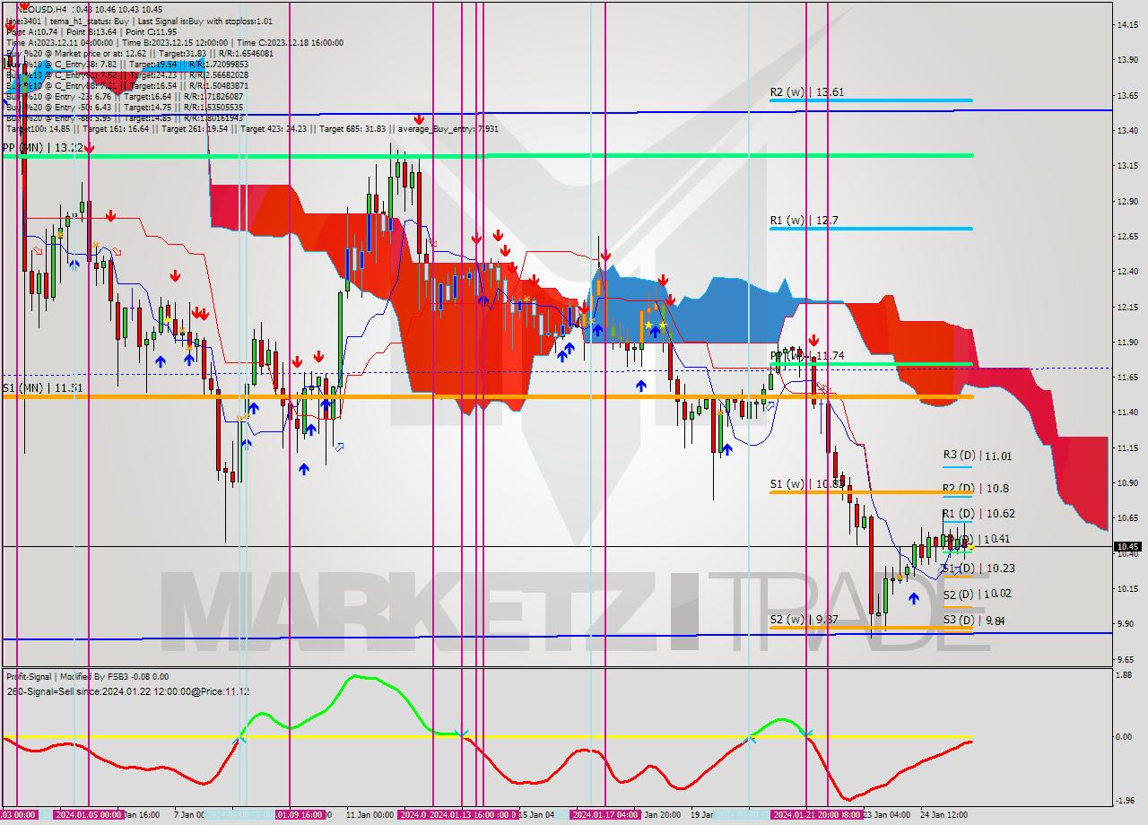The width and height of the screenshot is (1148, 825).
Task: Click the S2 (D) | 10.02 label
Action: [978, 595]
